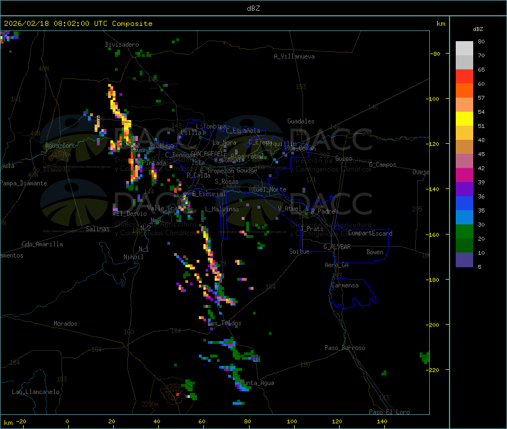Click the Pampa_Diamante place label

click(24, 183)
